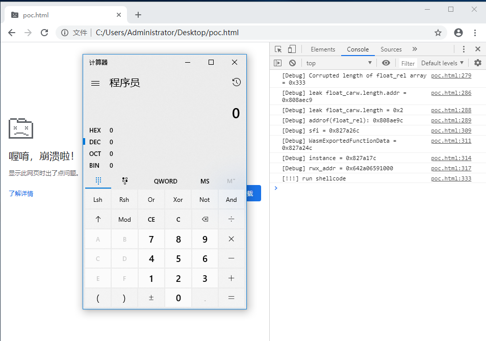Open the JavaScript context 'top' dropdown
Screen dimensions: 486x341
coord(339,63)
